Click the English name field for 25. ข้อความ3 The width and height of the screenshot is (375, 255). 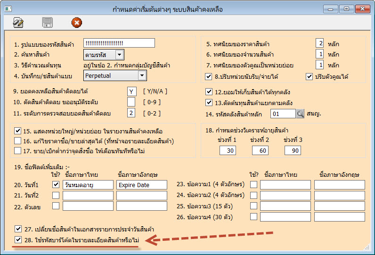click(x=340, y=206)
